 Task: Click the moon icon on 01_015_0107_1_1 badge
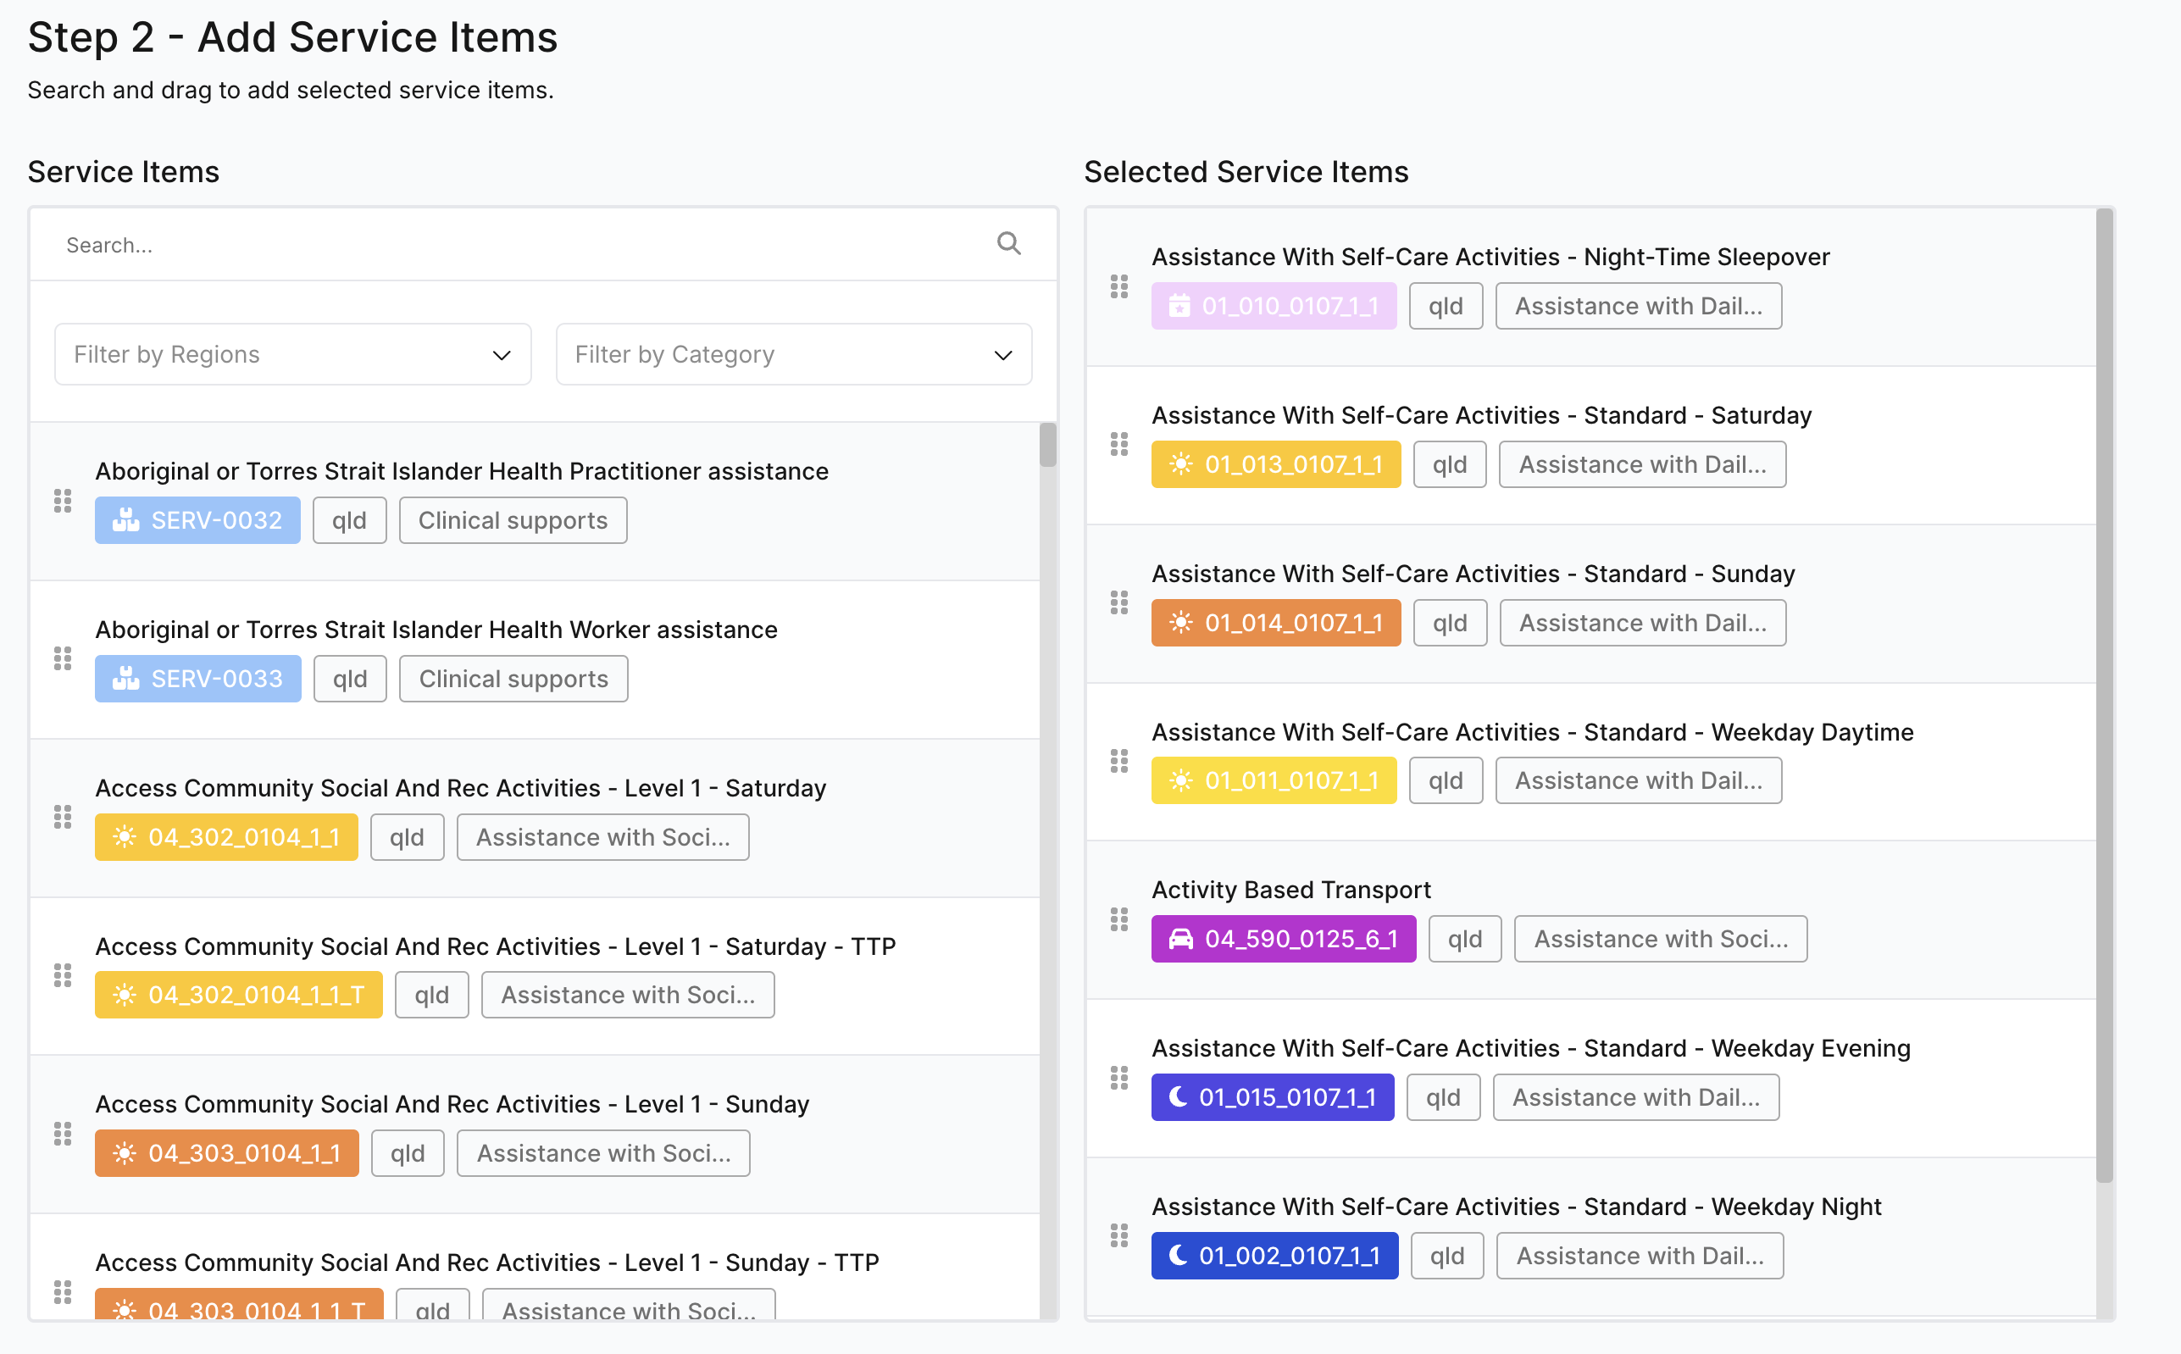tap(1179, 1097)
